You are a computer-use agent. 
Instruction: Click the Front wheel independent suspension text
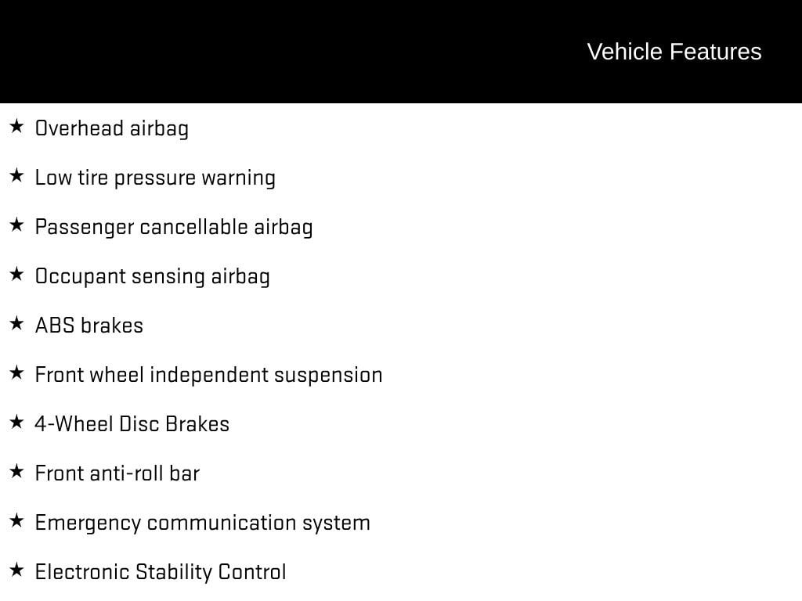click(208, 376)
